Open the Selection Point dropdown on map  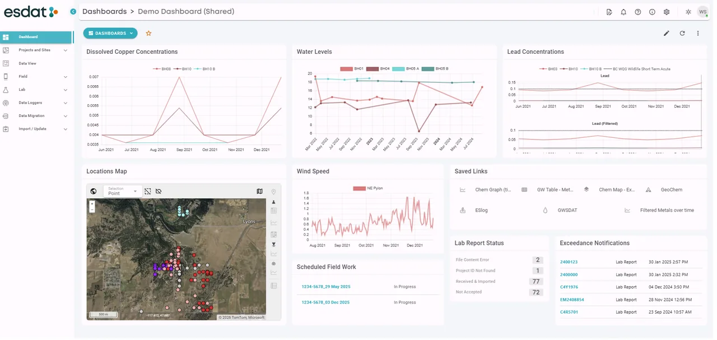coord(123,191)
